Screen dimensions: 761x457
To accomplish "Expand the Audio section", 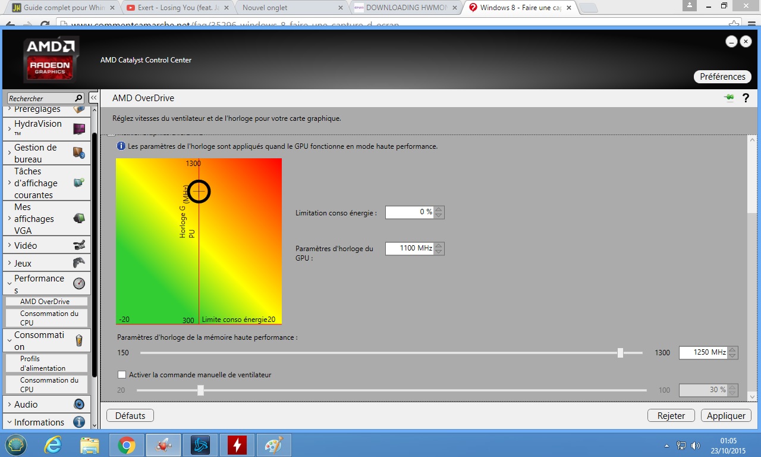I will click(x=10, y=405).
